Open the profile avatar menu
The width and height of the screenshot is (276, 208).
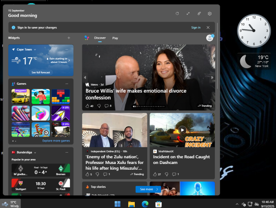(210, 38)
